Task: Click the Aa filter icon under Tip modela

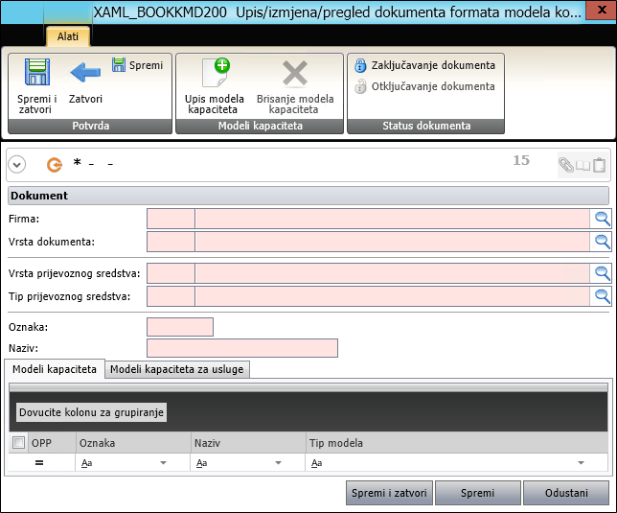Action: 317,463
